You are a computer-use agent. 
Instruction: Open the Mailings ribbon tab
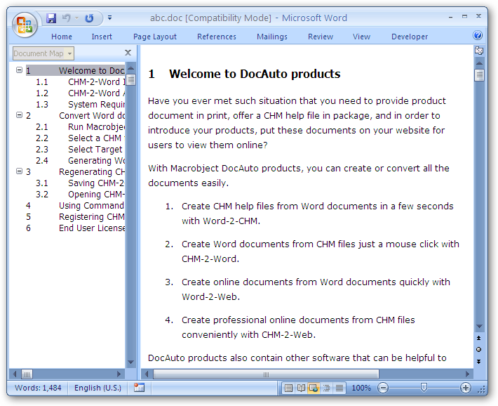272,37
